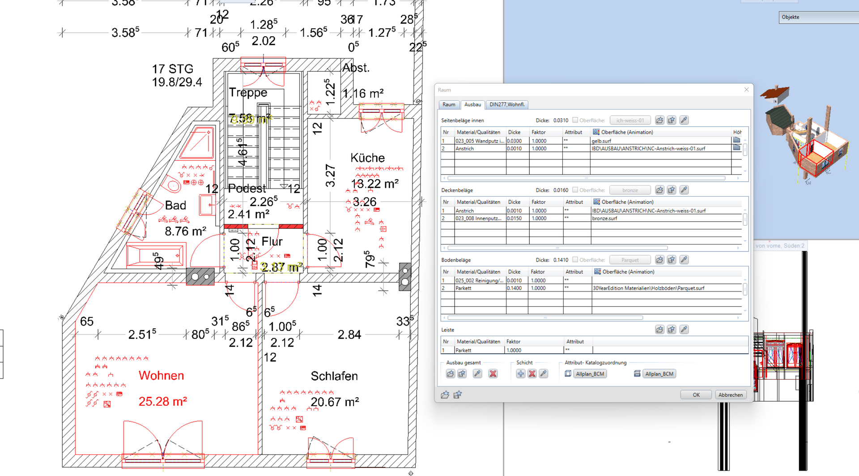
Task: Click the Schlafen room label in floor plan
Action: [x=334, y=376]
